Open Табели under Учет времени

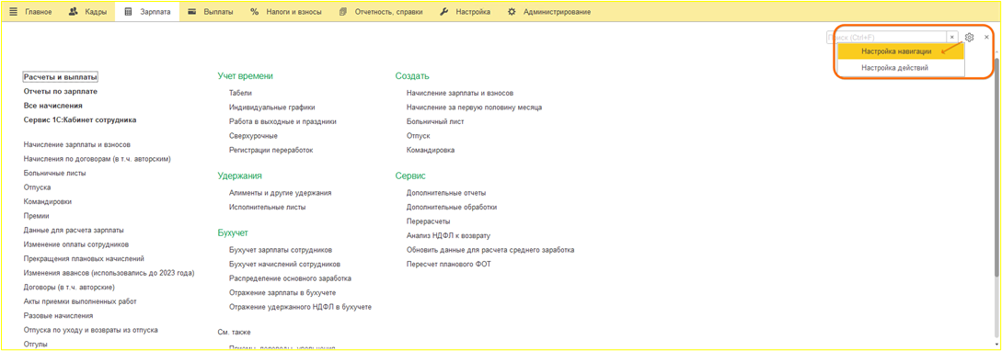[x=240, y=93]
